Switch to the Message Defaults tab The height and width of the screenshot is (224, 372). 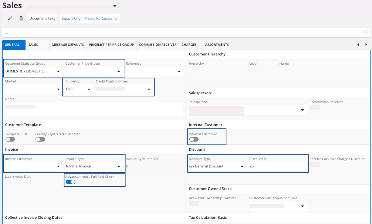[x=68, y=45]
